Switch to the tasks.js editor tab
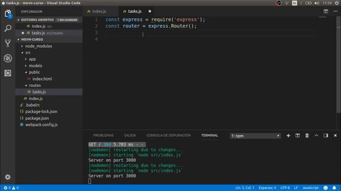The width and height of the screenshot is (341, 191). pyautogui.click(x=136, y=11)
